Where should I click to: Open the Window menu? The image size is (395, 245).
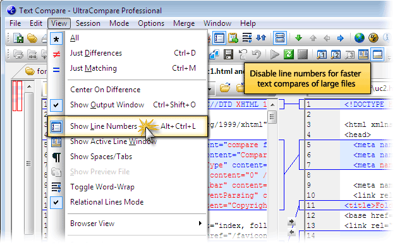coord(217,23)
